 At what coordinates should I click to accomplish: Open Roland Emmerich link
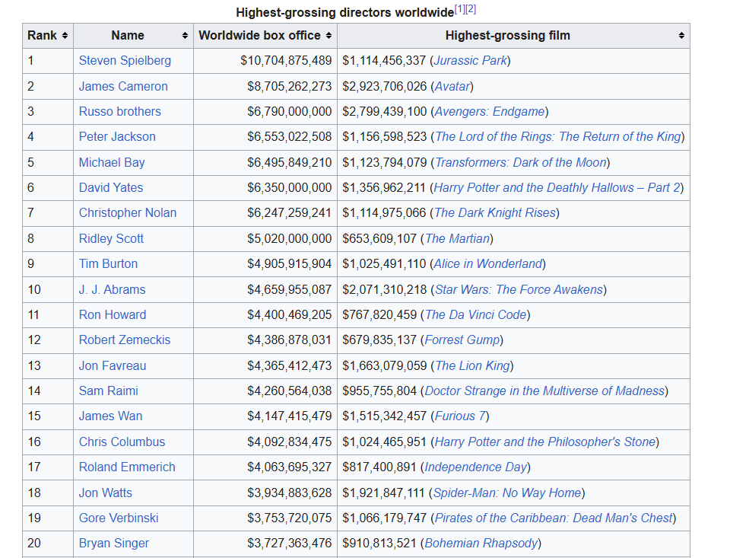point(127,467)
